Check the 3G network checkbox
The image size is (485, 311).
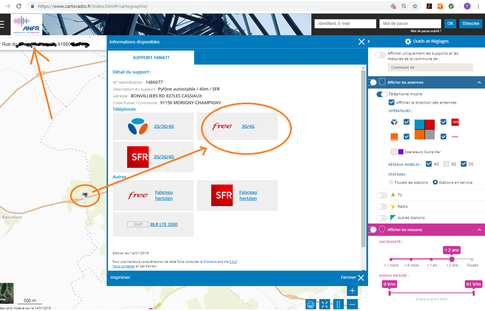pos(446,164)
